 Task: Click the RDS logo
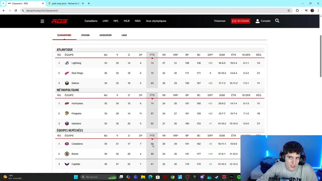(59, 21)
